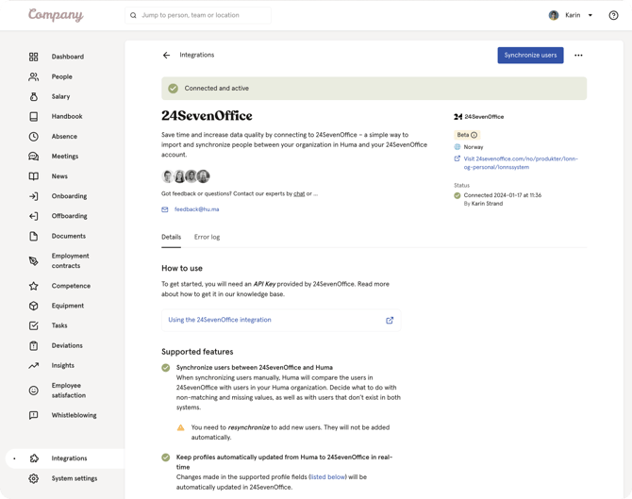The width and height of the screenshot is (632, 499).
Task: Go back with the left arrow icon
Action: pyautogui.click(x=166, y=56)
